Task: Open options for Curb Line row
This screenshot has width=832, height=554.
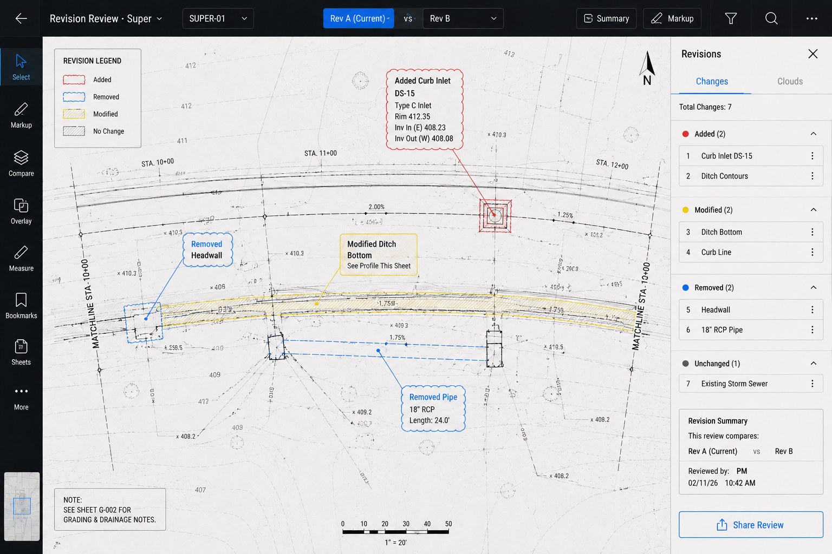Action: 812,252
